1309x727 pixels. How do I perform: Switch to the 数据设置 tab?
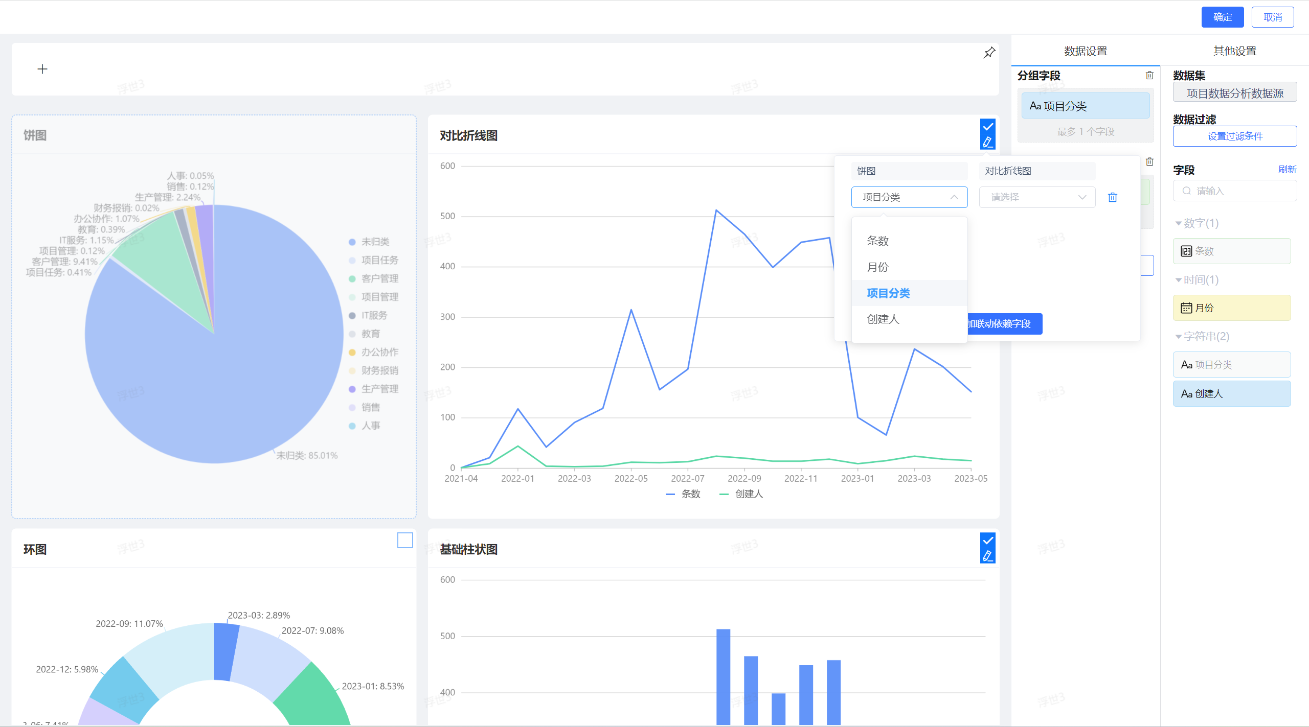pos(1086,51)
